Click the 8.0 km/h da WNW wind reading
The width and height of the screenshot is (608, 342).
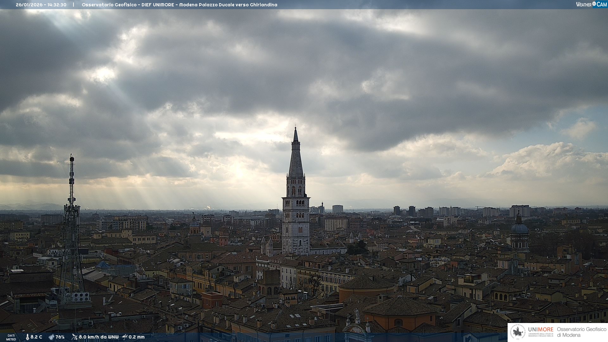(x=99, y=337)
